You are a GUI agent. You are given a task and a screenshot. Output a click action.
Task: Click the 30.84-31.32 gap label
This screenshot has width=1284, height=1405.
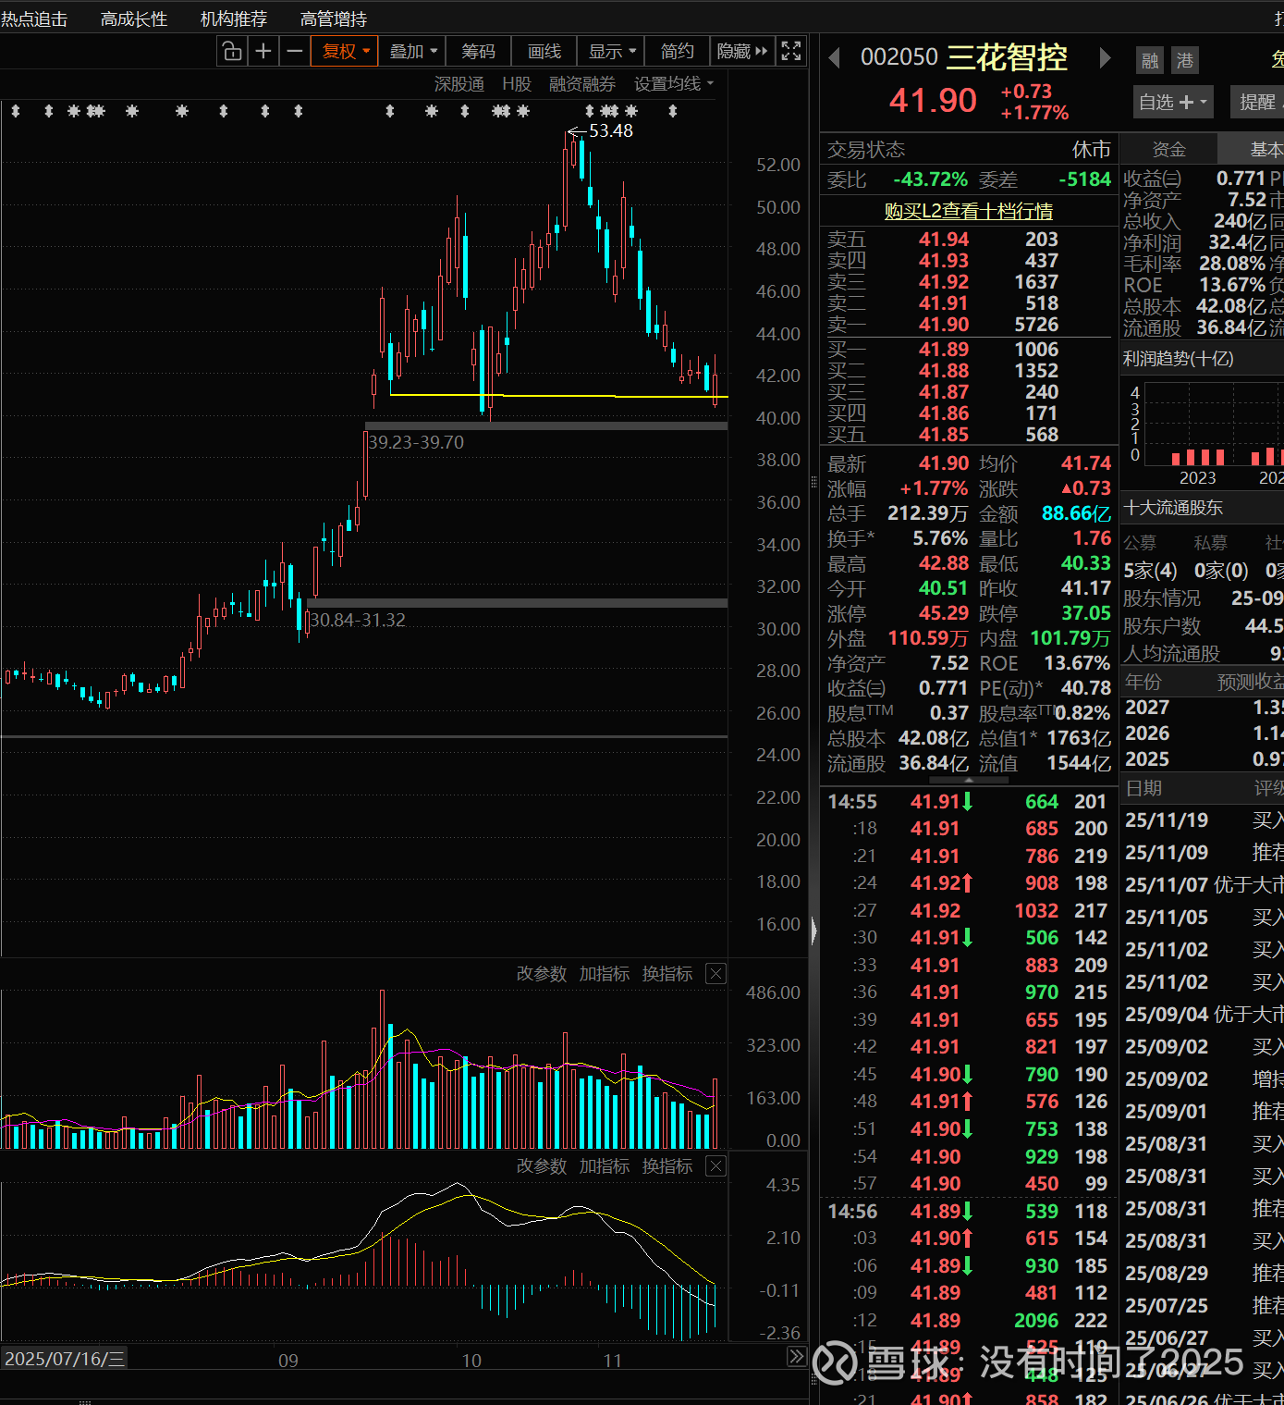click(x=358, y=620)
